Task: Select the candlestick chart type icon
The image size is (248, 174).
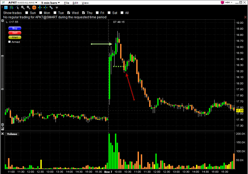Action: [11, 7]
